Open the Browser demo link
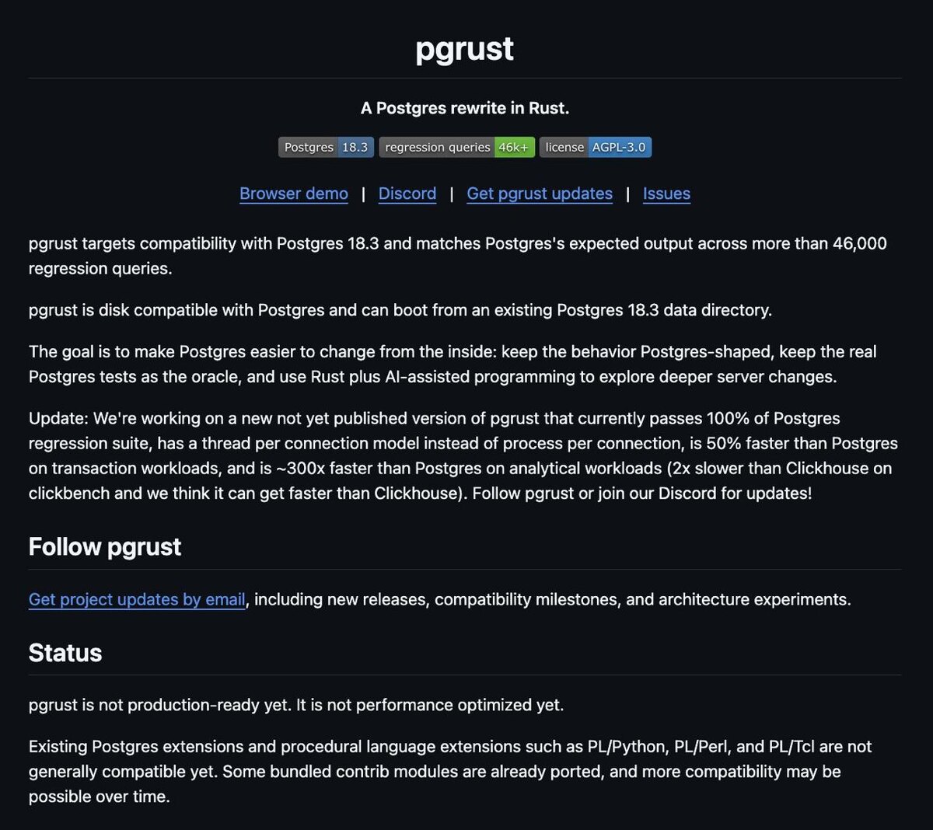The height and width of the screenshot is (830, 933). click(x=294, y=194)
